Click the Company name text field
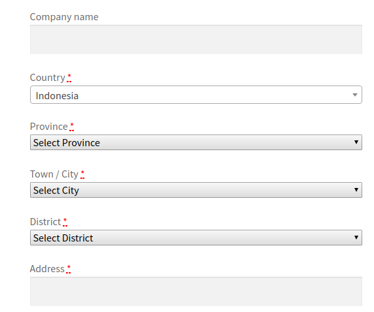The height and width of the screenshot is (312, 374). click(195, 40)
